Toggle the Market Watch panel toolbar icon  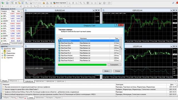pyautogui.click(x=13, y=3)
